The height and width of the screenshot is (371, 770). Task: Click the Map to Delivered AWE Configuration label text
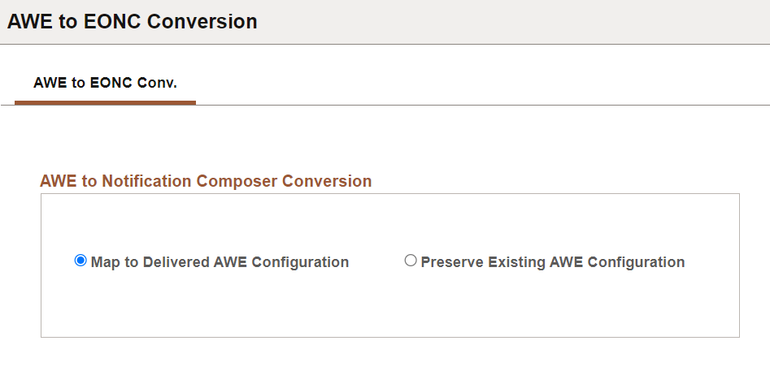coord(220,262)
